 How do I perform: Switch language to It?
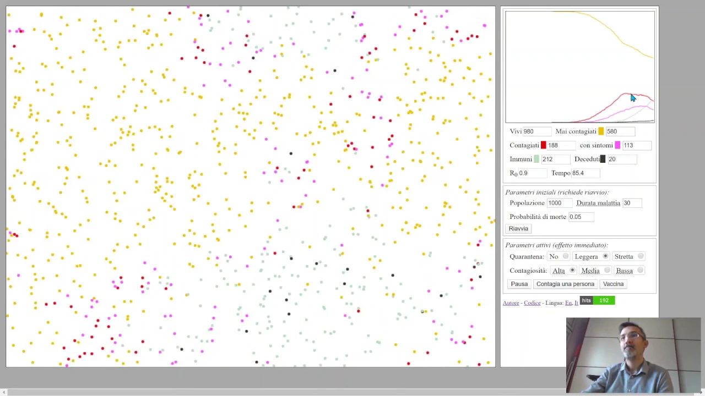pyautogui.click(x=576, y=303)
